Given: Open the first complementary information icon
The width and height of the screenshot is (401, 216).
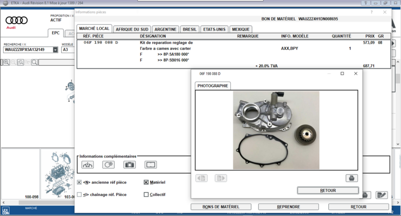Looking at the screenshot, I should [88, 165].
